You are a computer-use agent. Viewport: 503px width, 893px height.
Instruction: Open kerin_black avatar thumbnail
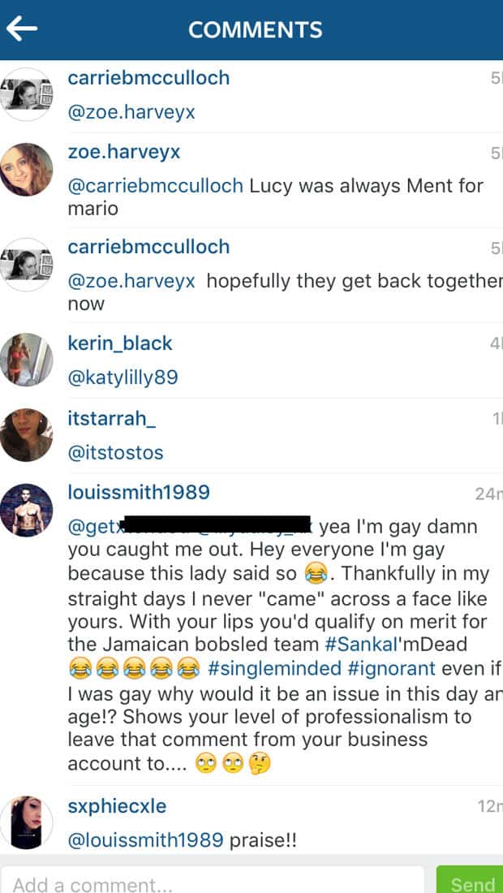click(27, 360)
